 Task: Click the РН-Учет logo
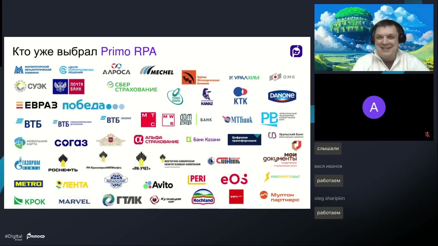(x=141, y=161)
